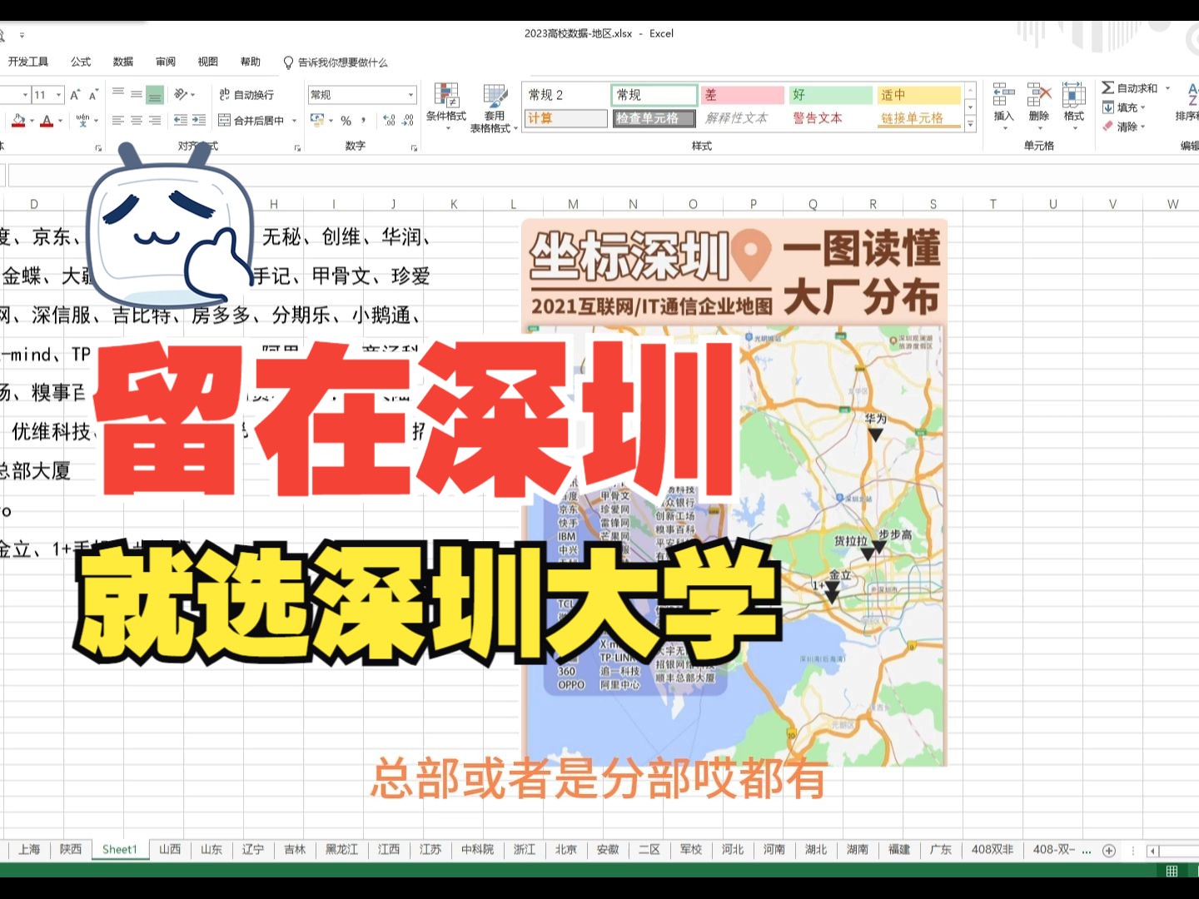Viewport: 1199px width, 899px height.
Task: Increase decimal places
Action: 389,121
